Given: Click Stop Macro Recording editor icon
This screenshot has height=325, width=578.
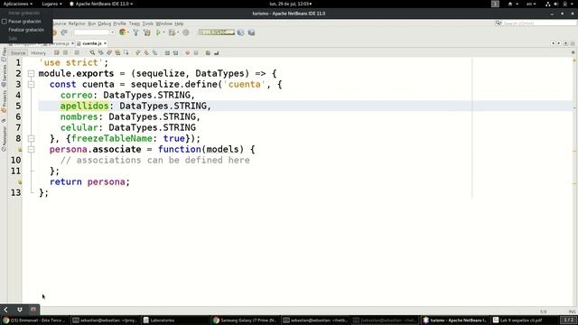Looking at the screenshot, I should [196, 53].
